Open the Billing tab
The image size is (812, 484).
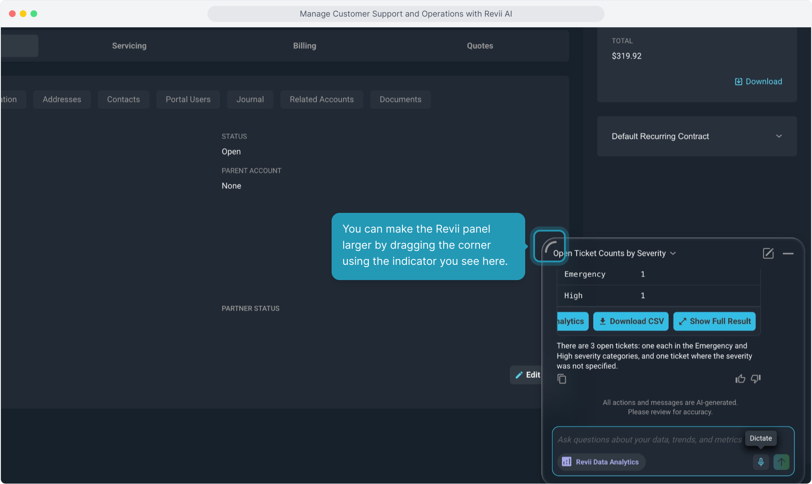305,46
